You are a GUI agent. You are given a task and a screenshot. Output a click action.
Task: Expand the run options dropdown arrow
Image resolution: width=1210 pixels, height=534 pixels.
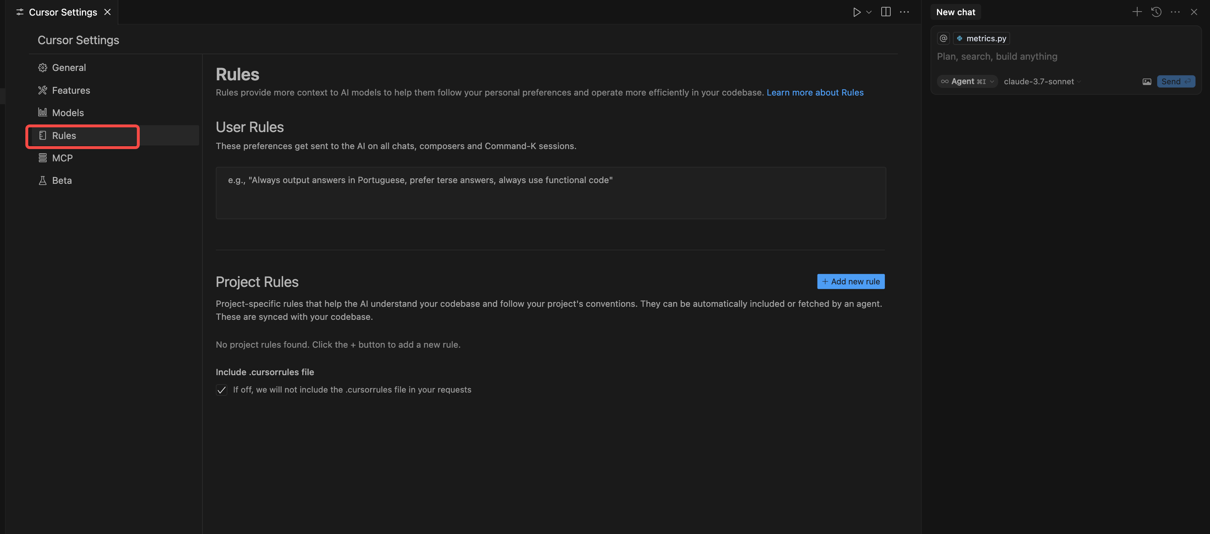[x=869, y=12]
